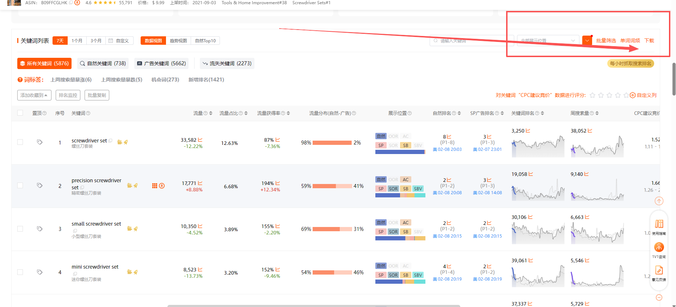The image size is (676, 307).
Task: Click the feedback document icon in sidebar
Action: (659, 270)
